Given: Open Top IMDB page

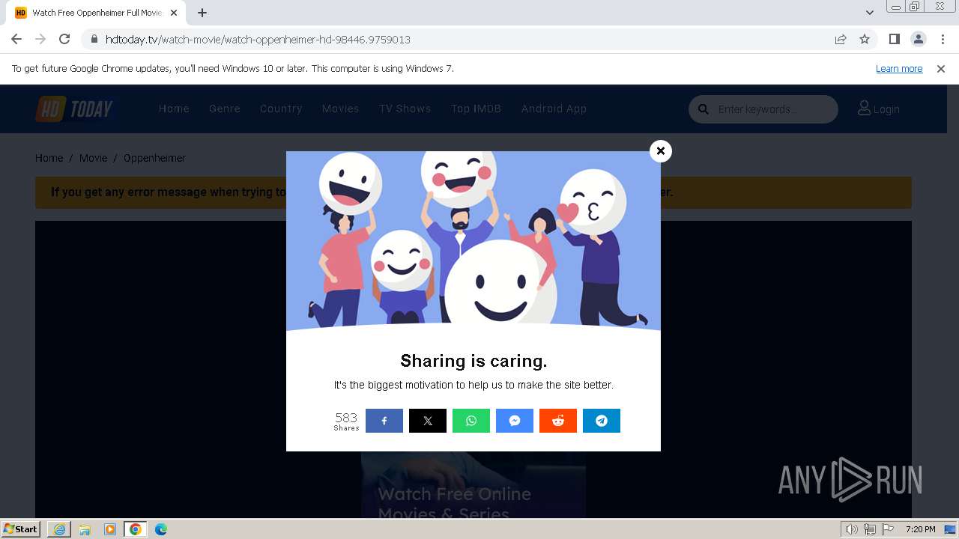Looking at the screenshot, I should (x=476, y=109).
